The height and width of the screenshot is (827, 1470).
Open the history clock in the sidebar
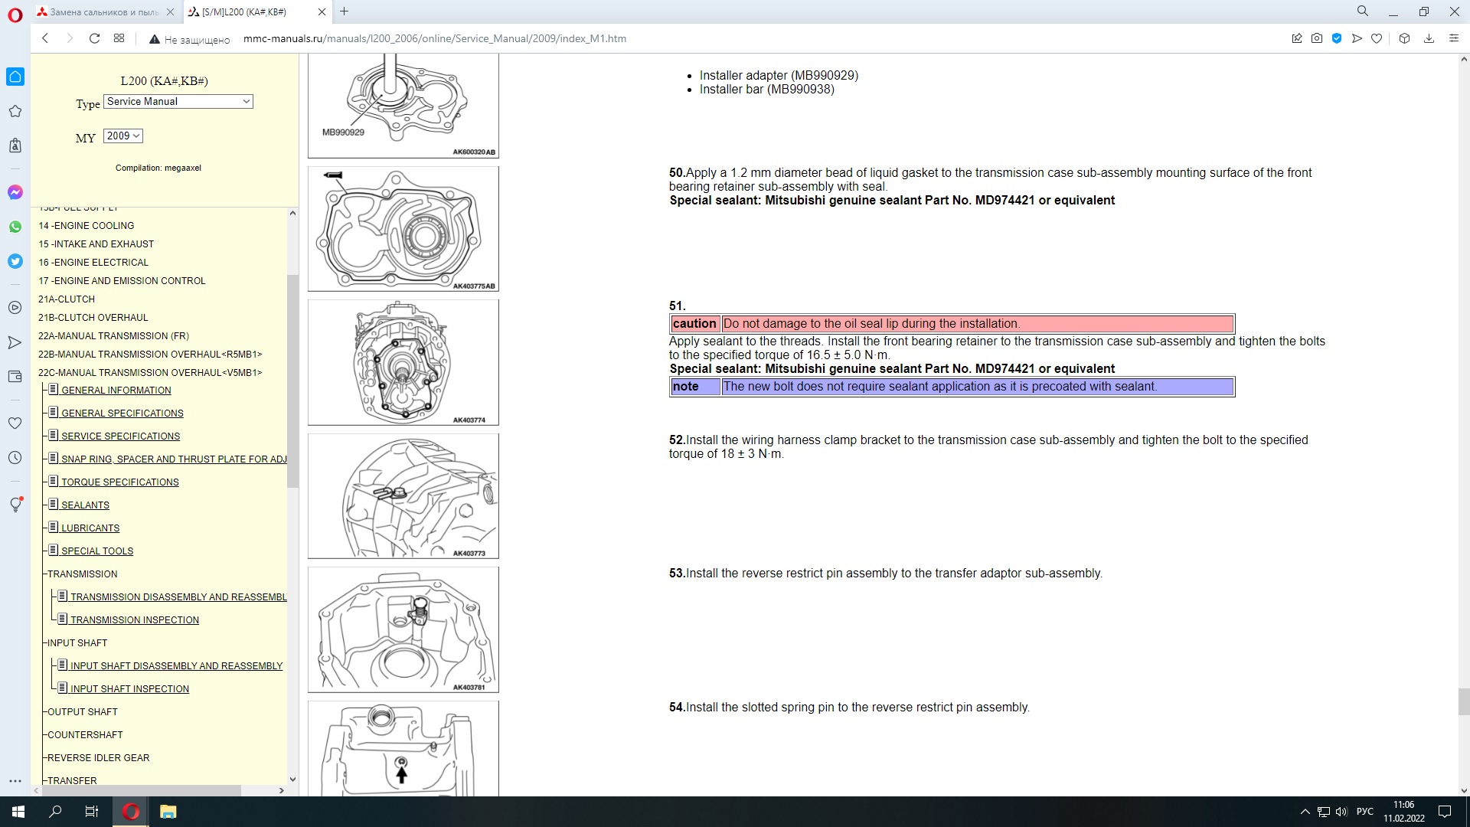[x=15, y=458]
